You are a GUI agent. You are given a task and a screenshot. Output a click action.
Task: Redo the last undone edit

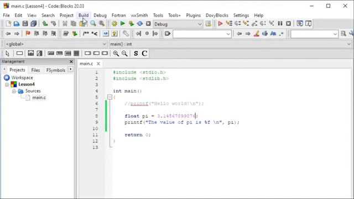coord(53,24)
